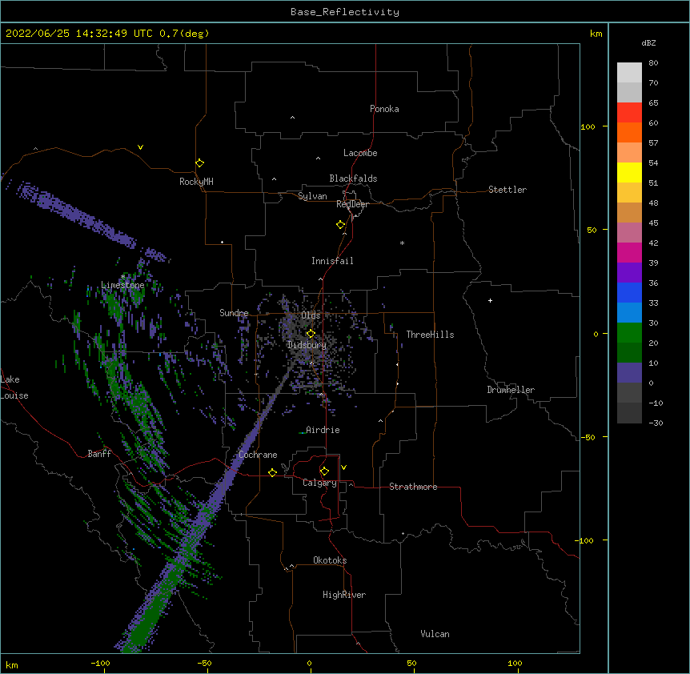This screenshot has height=674, width=690.
Task: Click the Drumheller label
Action: 511,390
